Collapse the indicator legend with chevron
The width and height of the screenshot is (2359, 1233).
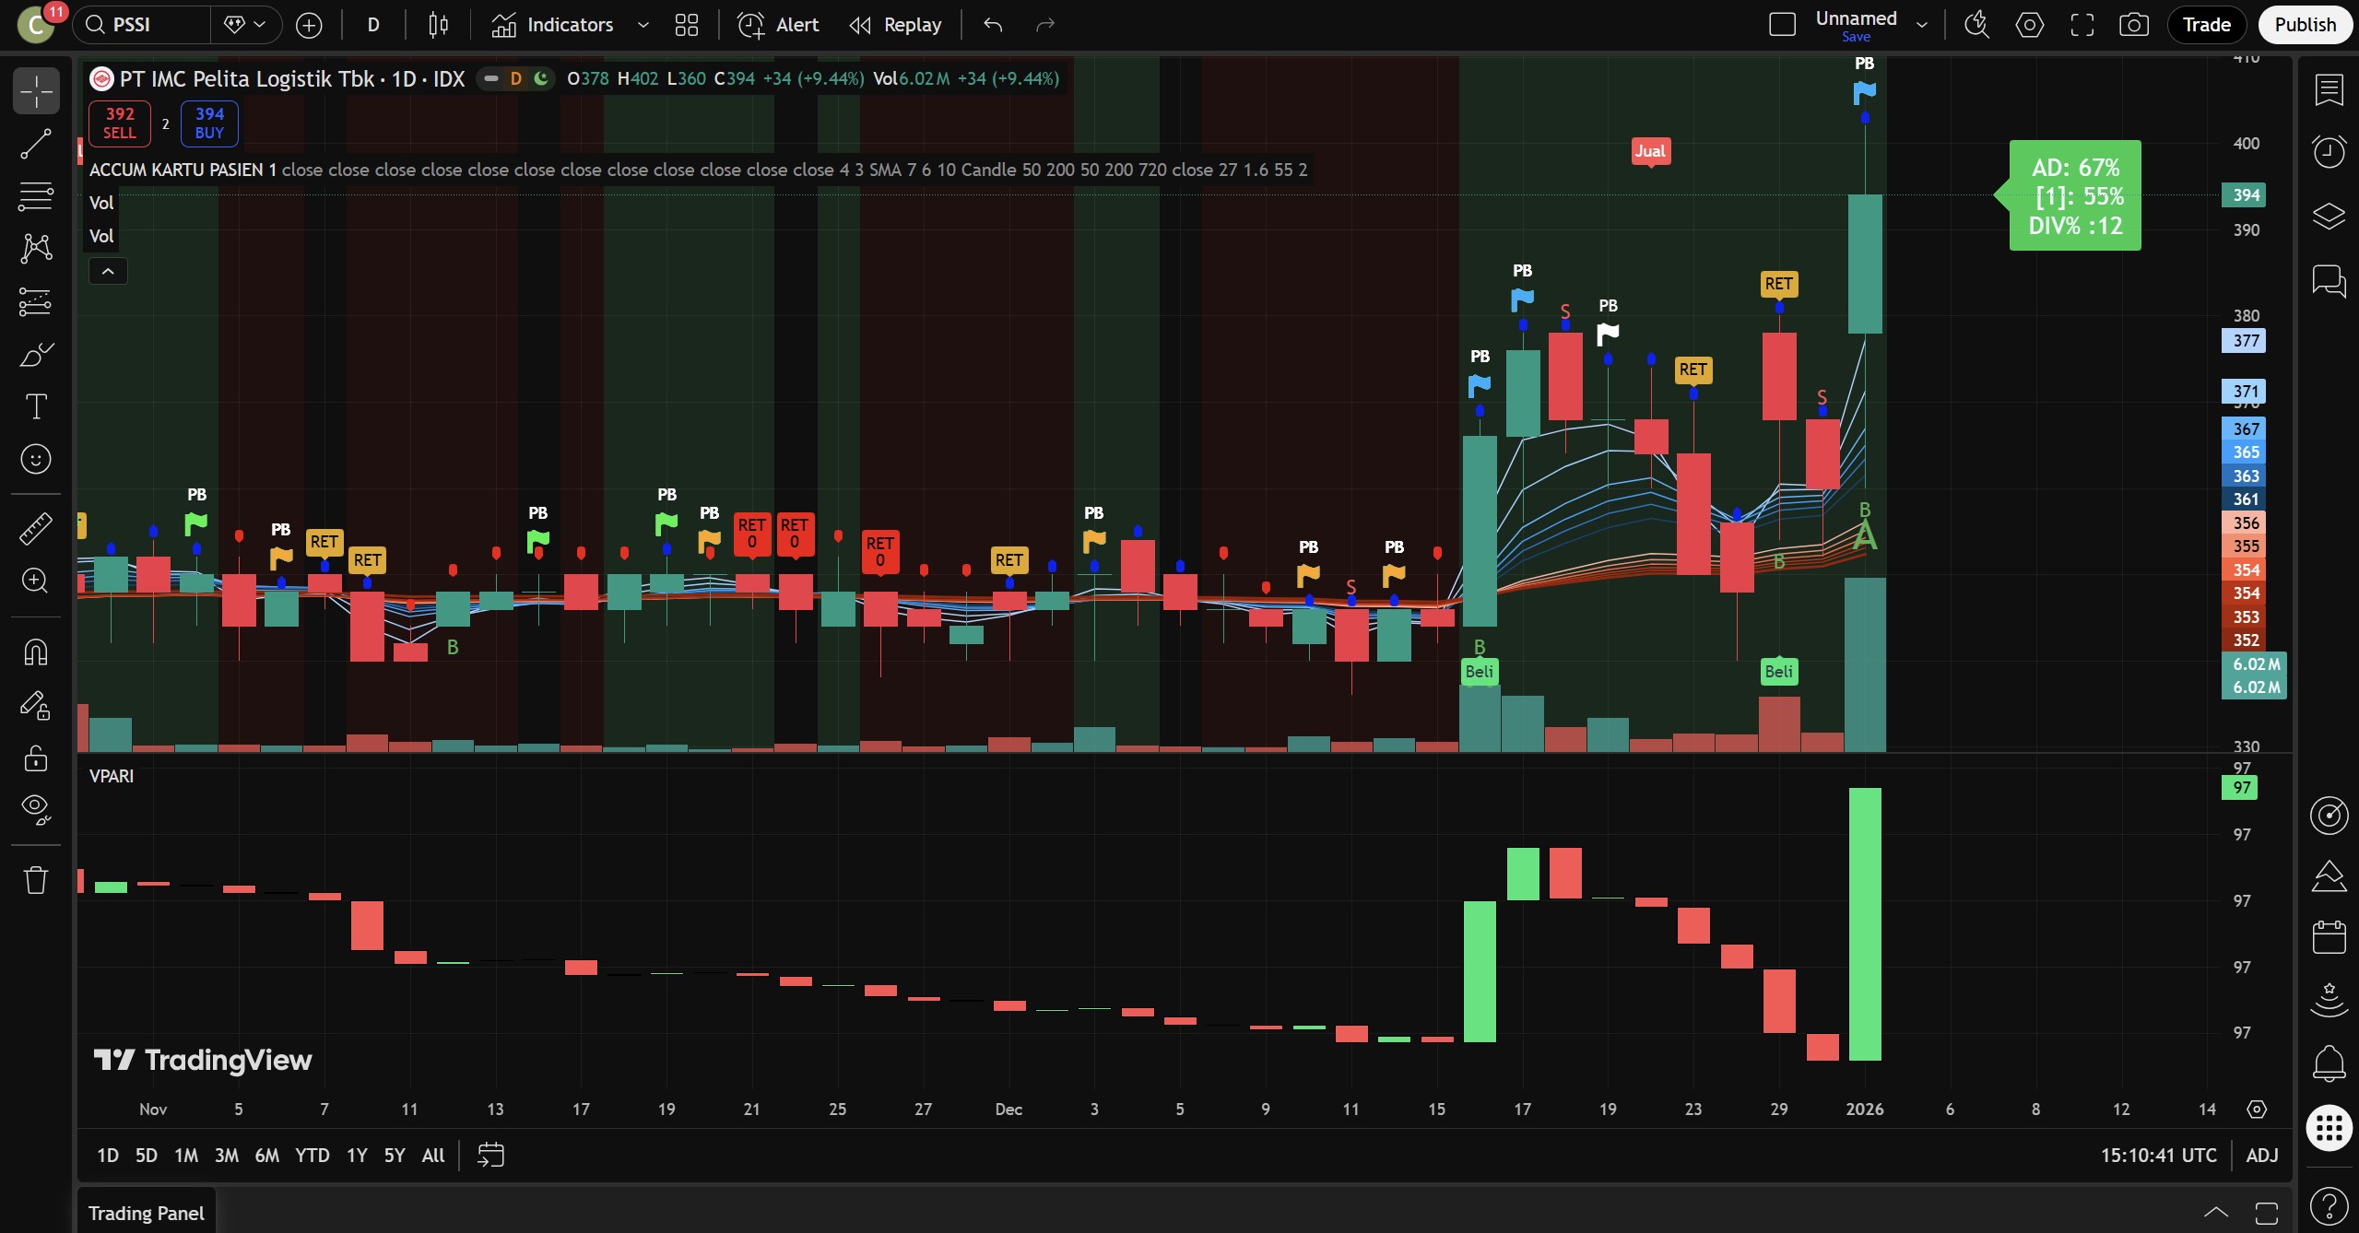point(108,271)
